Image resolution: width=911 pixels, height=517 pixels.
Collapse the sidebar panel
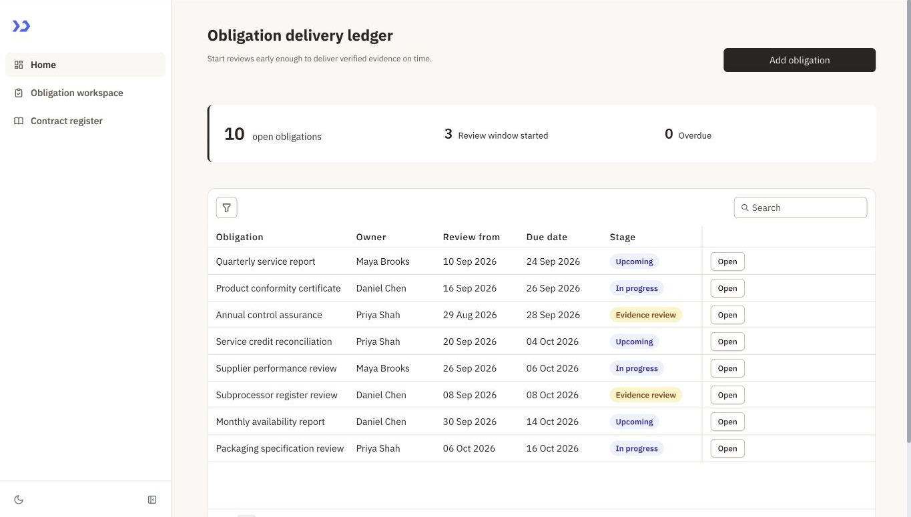point(152,500)
